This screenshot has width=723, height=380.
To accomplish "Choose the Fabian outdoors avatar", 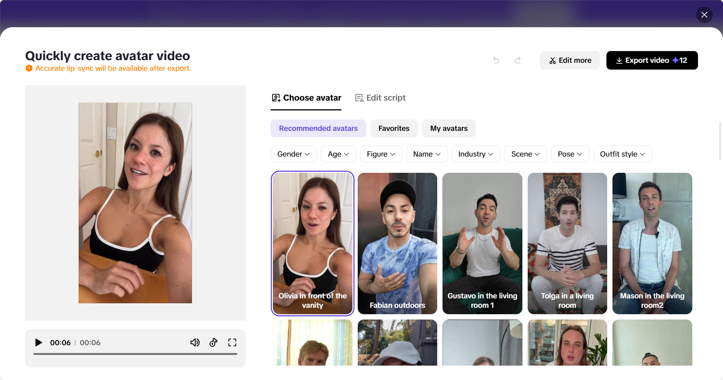I will pyautogui.click(x=397, y=244).
